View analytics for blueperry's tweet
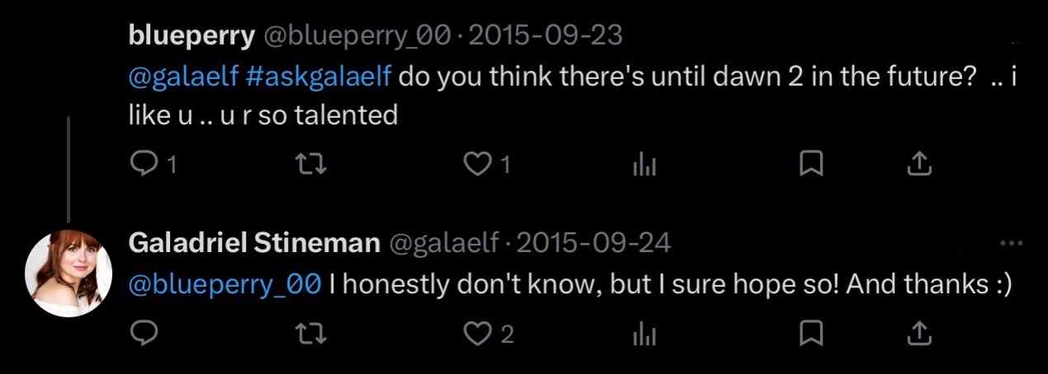 644,166
